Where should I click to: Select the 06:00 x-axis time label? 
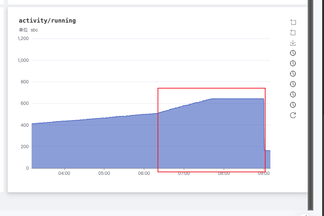[x=144, y=173]
